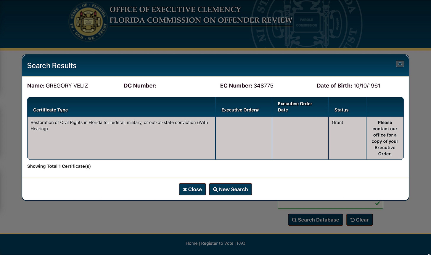Click the Florida Commission on Offender Review title
431x255 pixels.
pos(201,20)
